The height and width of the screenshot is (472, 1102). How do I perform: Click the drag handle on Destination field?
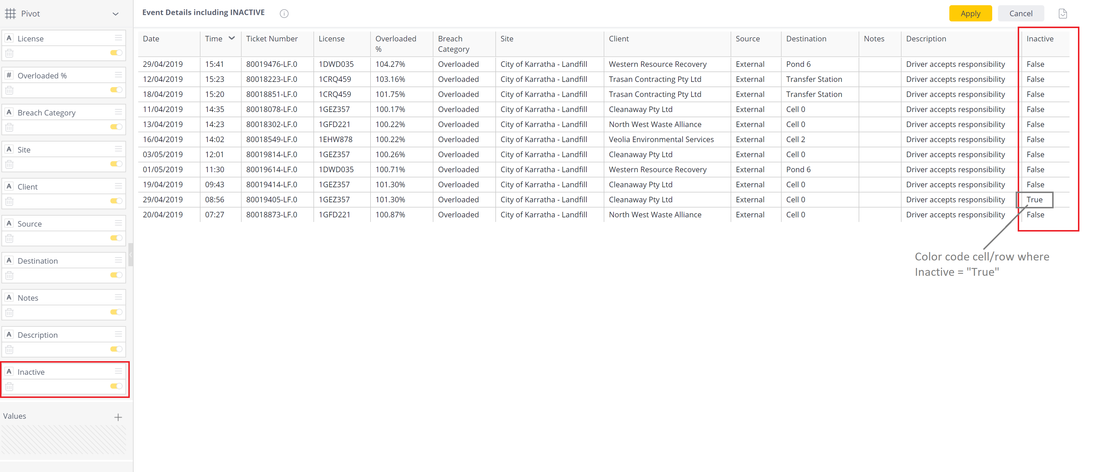pyautogui.click(x=118, y=260)
